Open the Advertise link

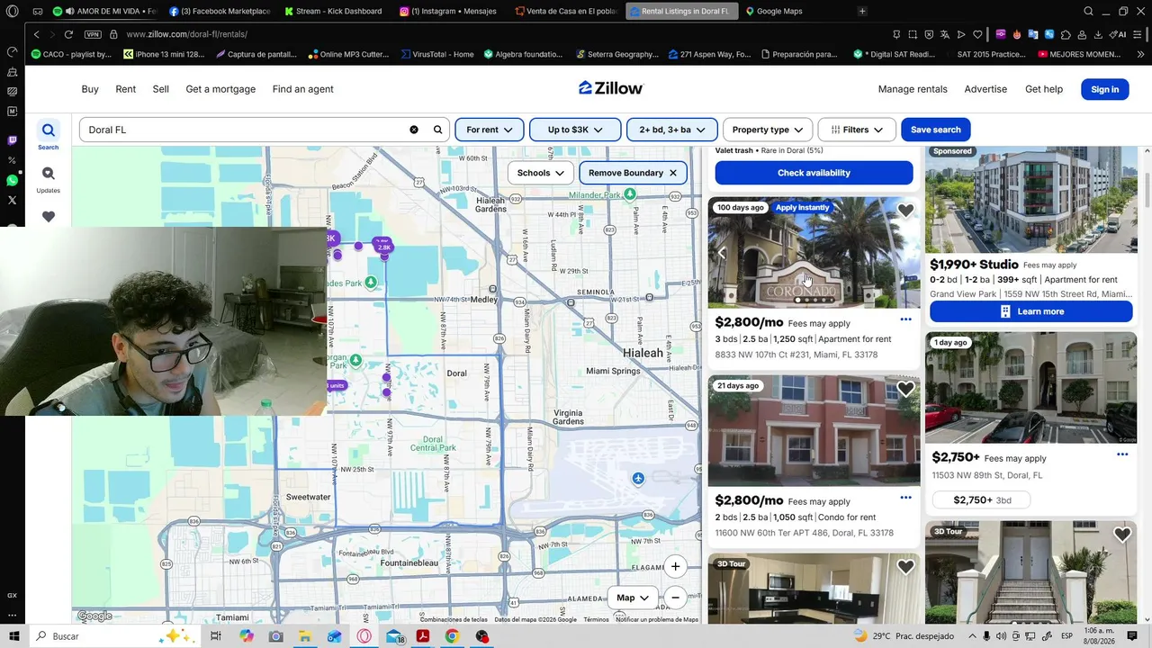(x=985, y=89)
